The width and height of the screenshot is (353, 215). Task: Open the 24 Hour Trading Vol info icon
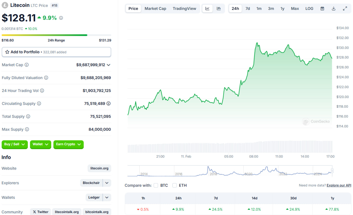[42, 91]
